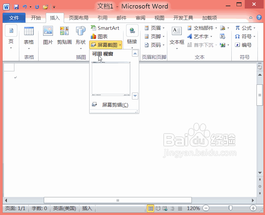The height and width of the screenshot is (215, 265).
Task: Open the 加载项 tab
Action: point(209,18)
